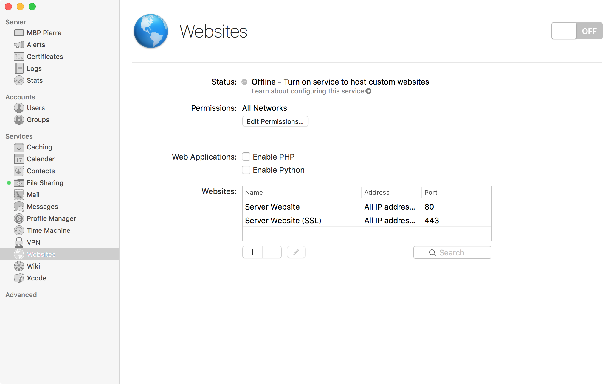Click the green File Sharing status dot
This screenshot has height=384, width=614.
tap(9, 183)
